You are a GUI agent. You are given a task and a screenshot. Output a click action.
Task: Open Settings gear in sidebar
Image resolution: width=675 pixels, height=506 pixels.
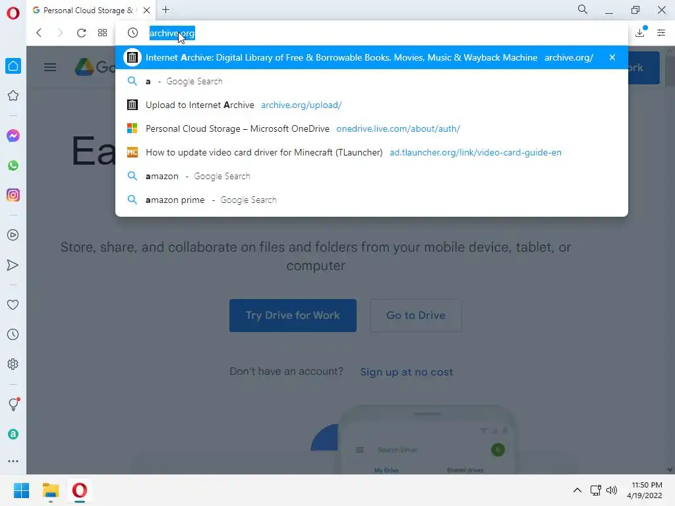pos(13,364)
